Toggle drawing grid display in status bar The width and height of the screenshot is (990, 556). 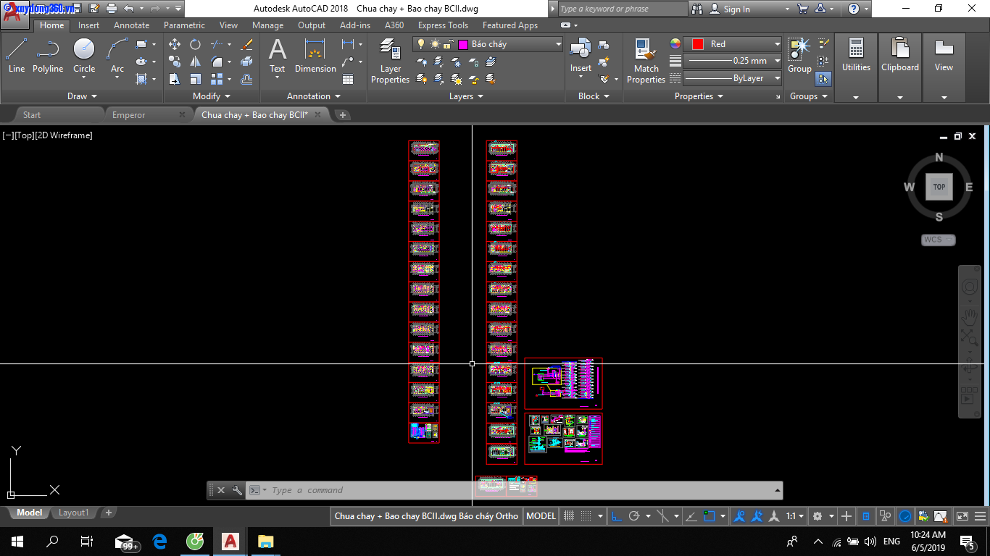[569, 516]
